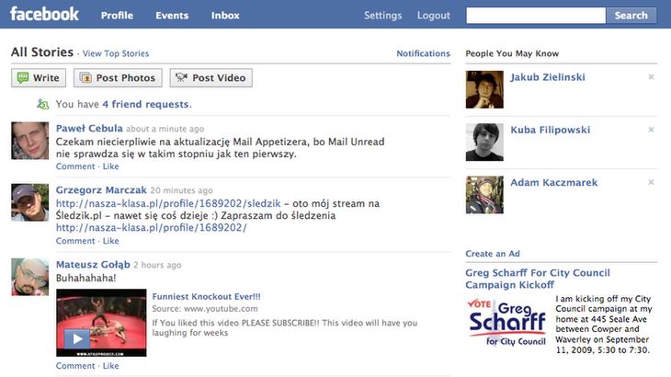Screen dimensions: 671x377
Task: Click the name Jakub Zielinski
Action: point(548,77)
